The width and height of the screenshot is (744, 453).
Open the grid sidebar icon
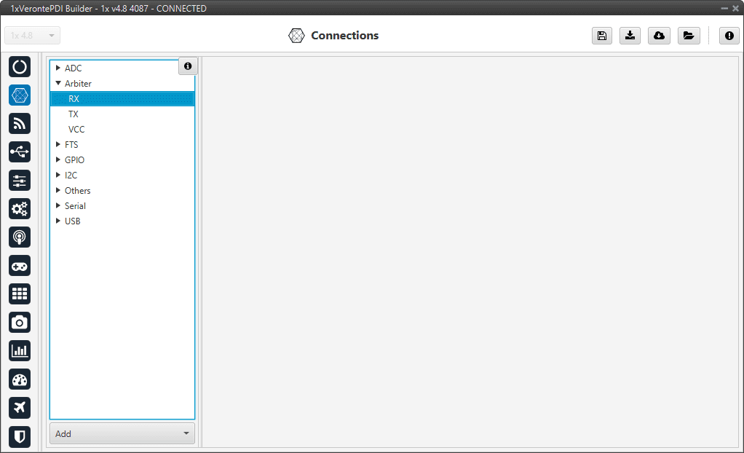point(20,294)
